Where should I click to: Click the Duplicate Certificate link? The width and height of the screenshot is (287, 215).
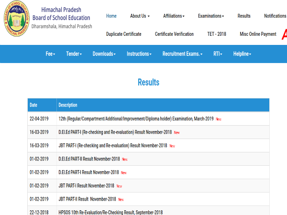[123, 34]
